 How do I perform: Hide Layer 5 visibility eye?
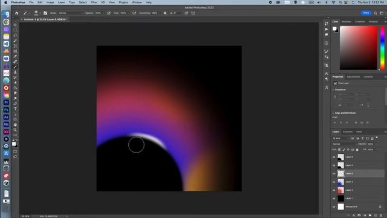tap(334, 157)
